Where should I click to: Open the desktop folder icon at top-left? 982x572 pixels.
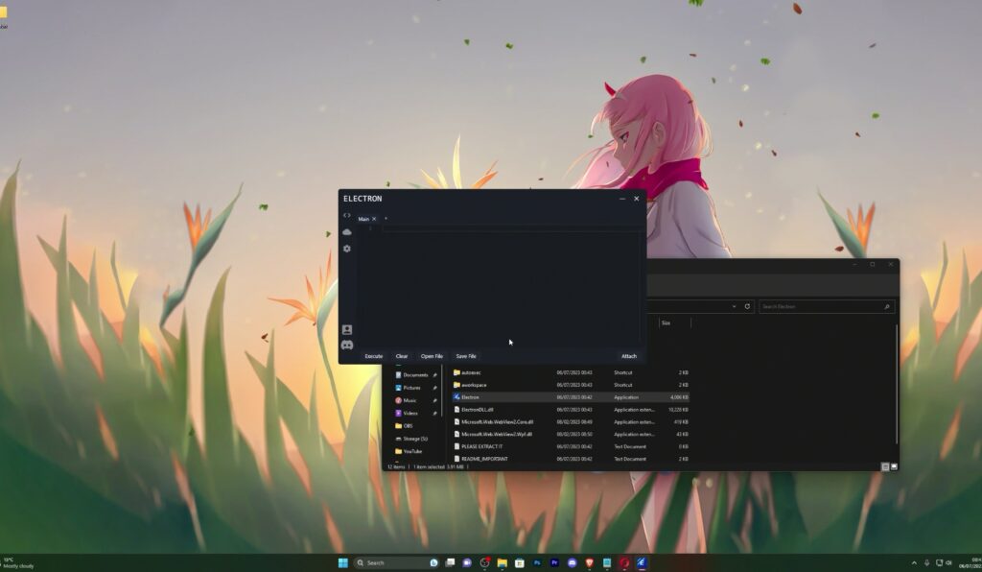[3, 15]
